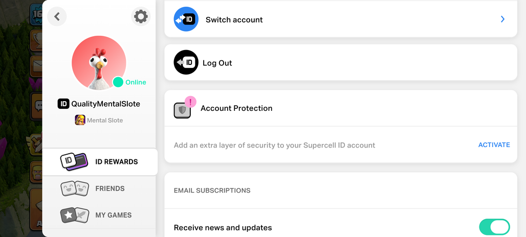Click the My Games star icon
Viewport: 526px width, 237px height.
(75, 215)
